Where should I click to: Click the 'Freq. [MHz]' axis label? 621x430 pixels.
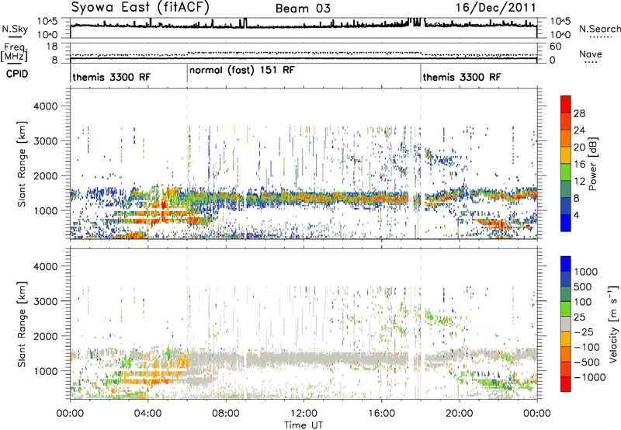[x=15, y=53]
